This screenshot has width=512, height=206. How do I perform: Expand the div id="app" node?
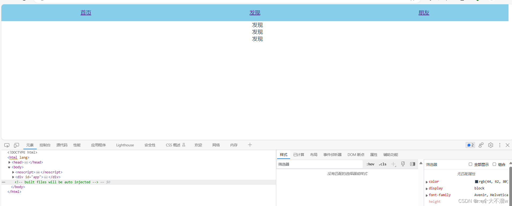point(13,177)
